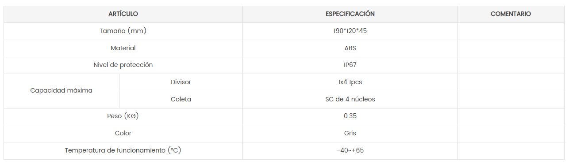Click the SC de 4 núcleos value
This screenshot has width=569, height=164.
(x=350, y=100)
